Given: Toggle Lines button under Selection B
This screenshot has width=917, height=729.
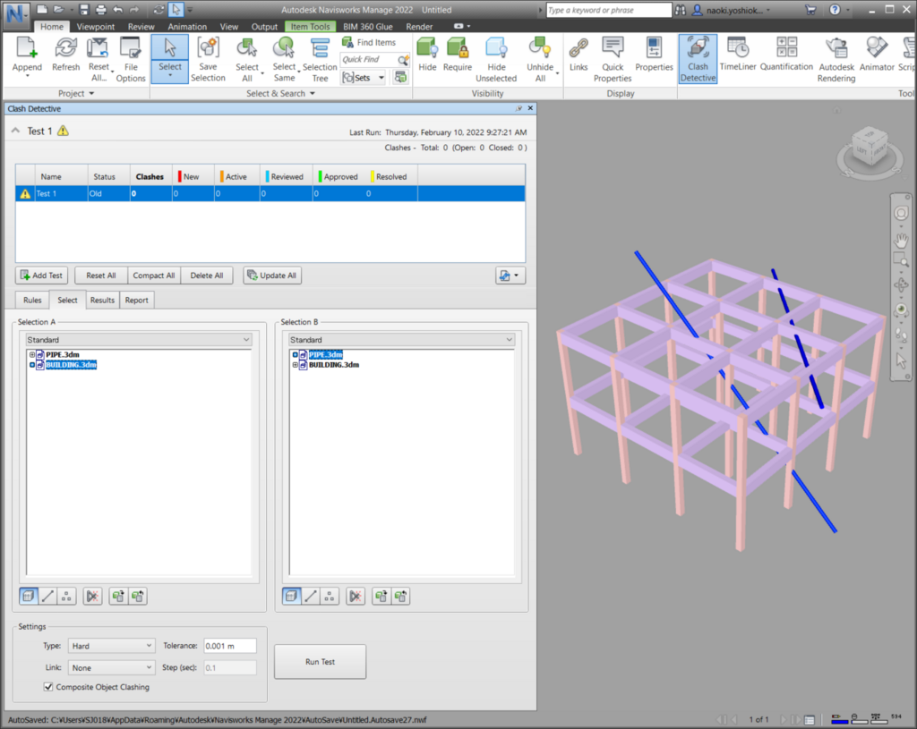Looking at the screenshot, I should click(x=311, y=597).
